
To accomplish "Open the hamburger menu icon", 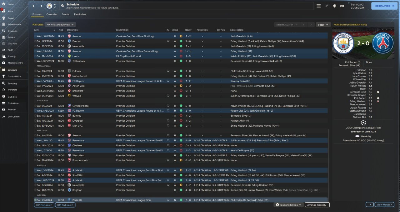I will click(318, 6).
